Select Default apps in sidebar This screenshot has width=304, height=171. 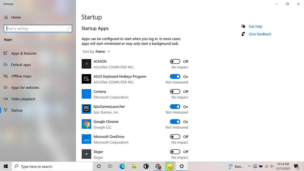(x=21, y=65)
